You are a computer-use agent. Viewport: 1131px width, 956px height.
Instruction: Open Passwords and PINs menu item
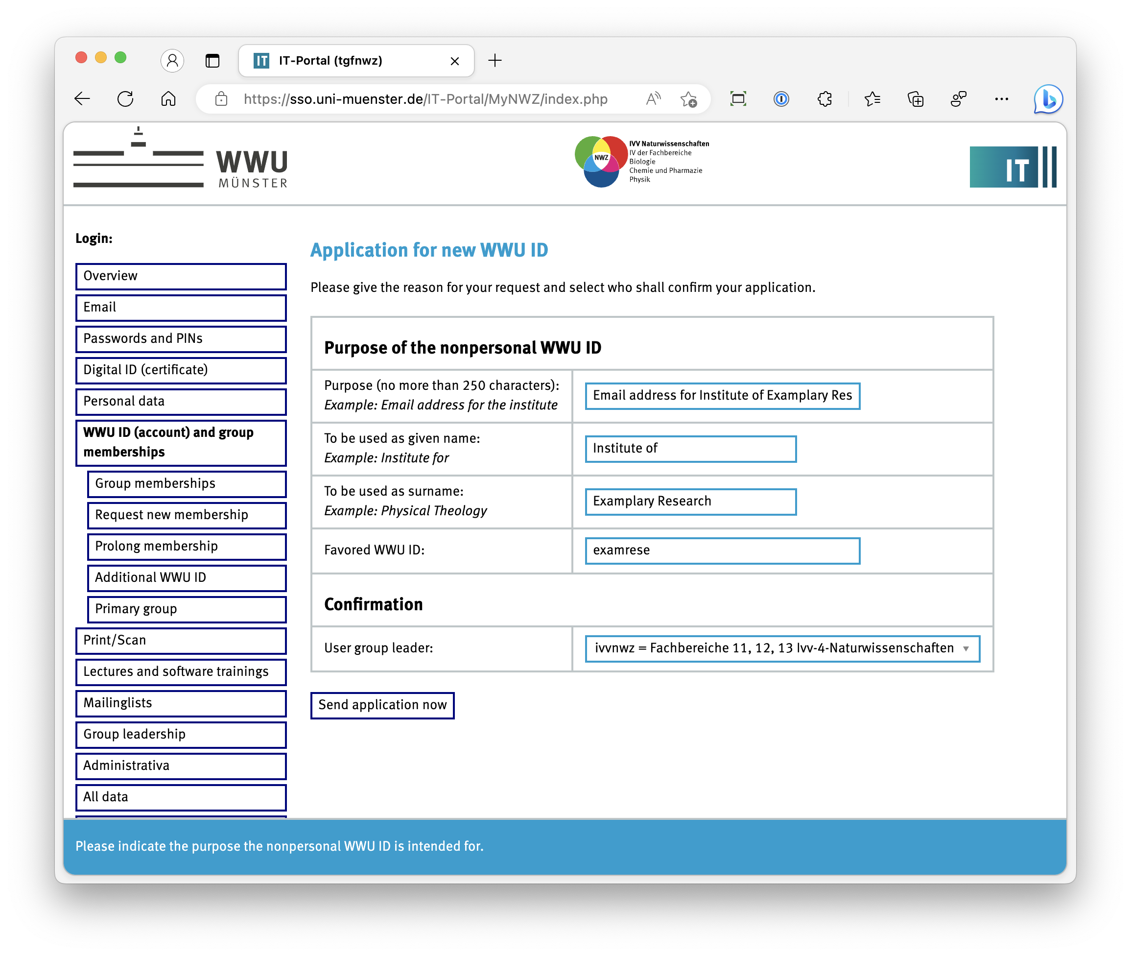pos(181,339)
